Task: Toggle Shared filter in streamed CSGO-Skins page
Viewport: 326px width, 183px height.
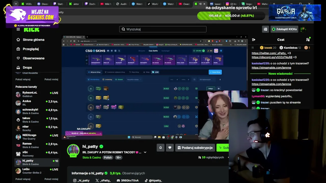Action: pos(119,80)
